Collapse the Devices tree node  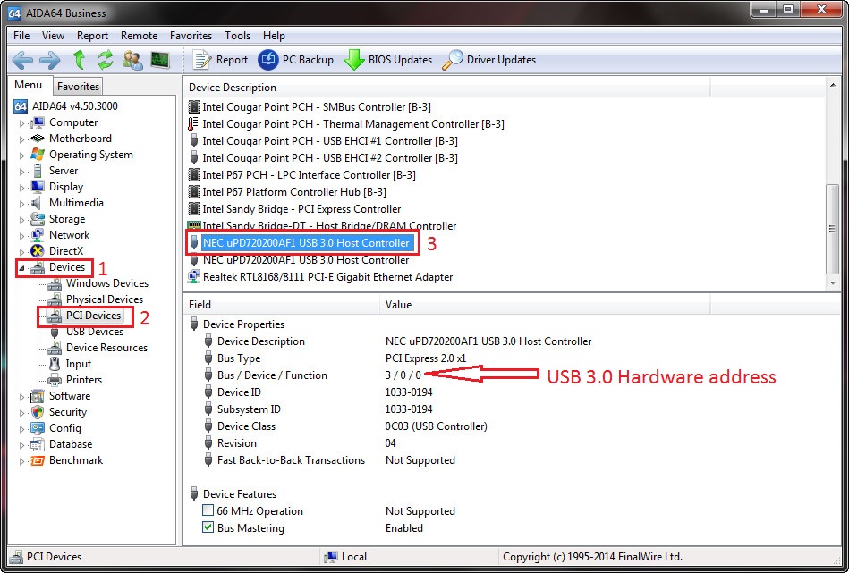tap(21, 268)
